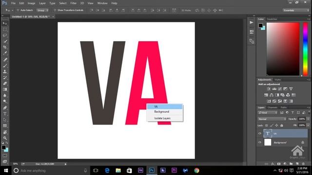Select the Spot Healing Brush tool
Screen dimensions: 312x175
tap(5, 59)
